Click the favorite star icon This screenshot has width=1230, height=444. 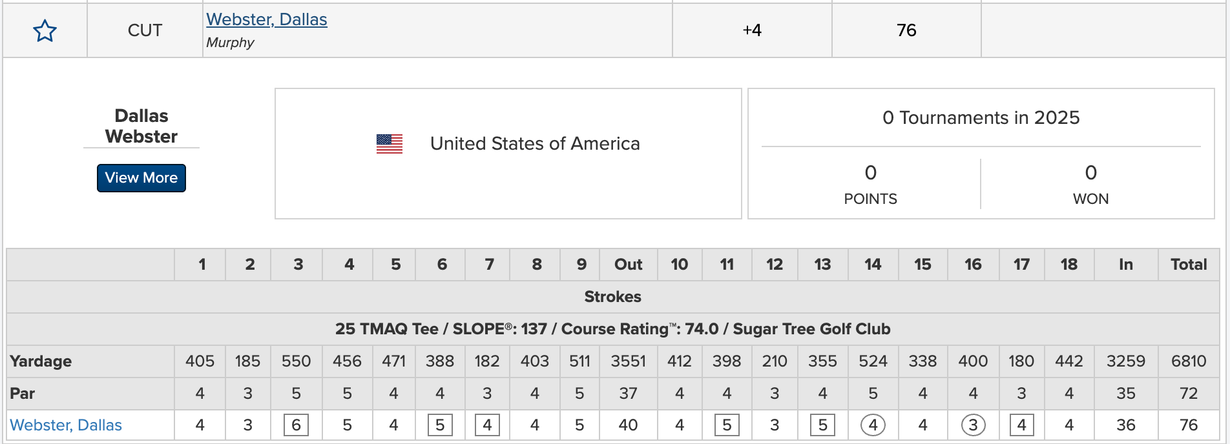(45, 30)
